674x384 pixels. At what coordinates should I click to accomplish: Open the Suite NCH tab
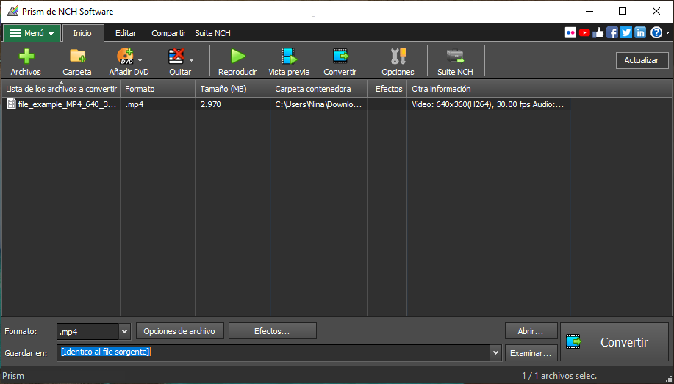coord(212,33)
